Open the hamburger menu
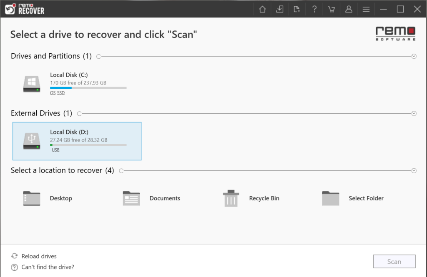 [x=366, y=9]
